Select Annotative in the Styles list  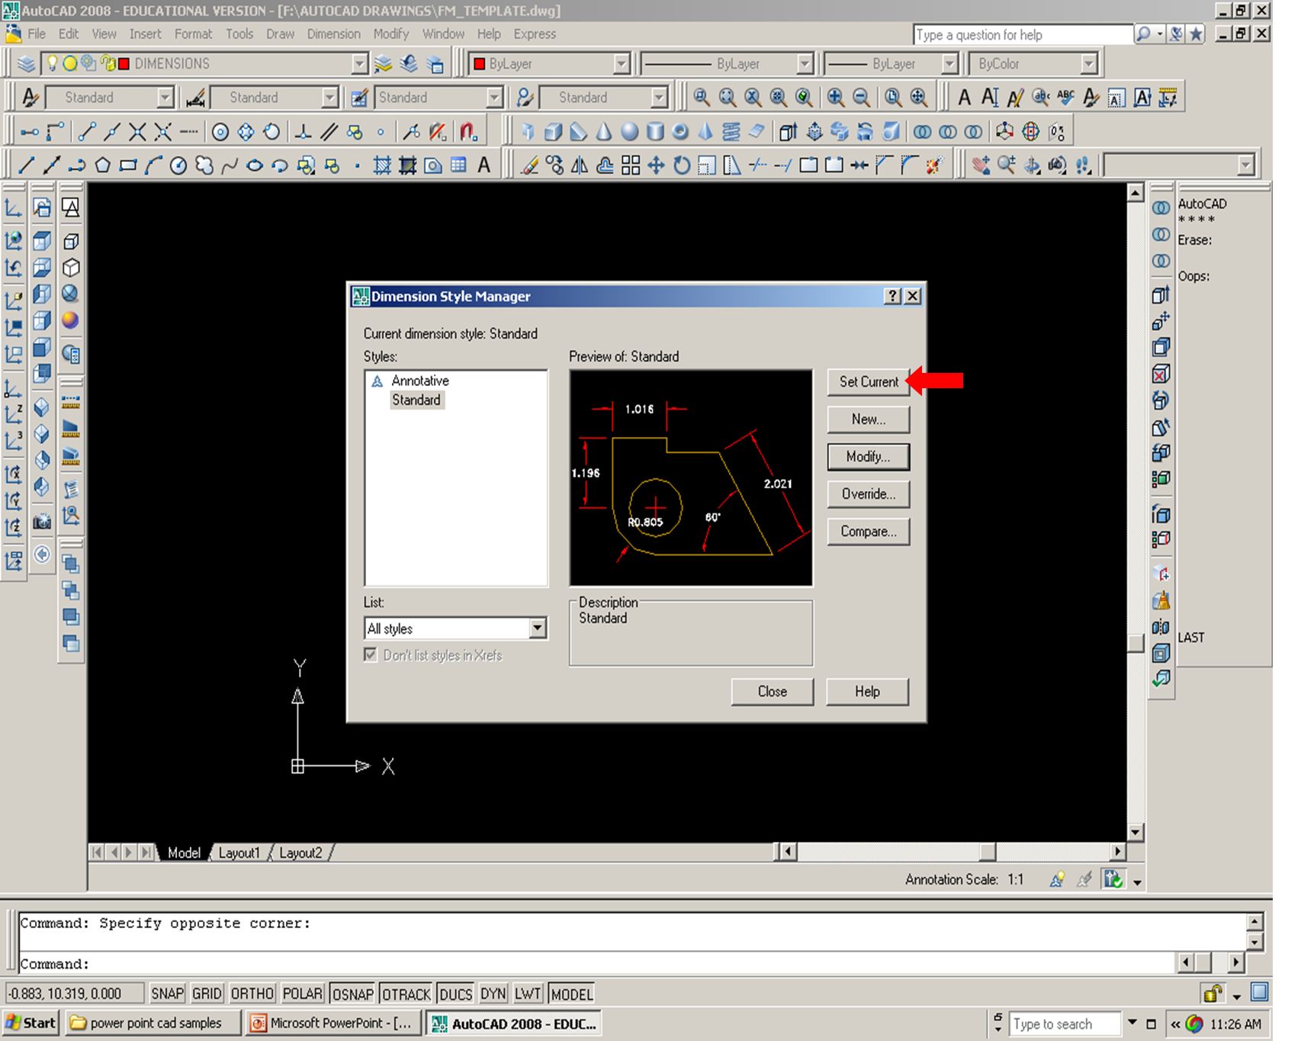pyautogui.click(x=420, y=381)
